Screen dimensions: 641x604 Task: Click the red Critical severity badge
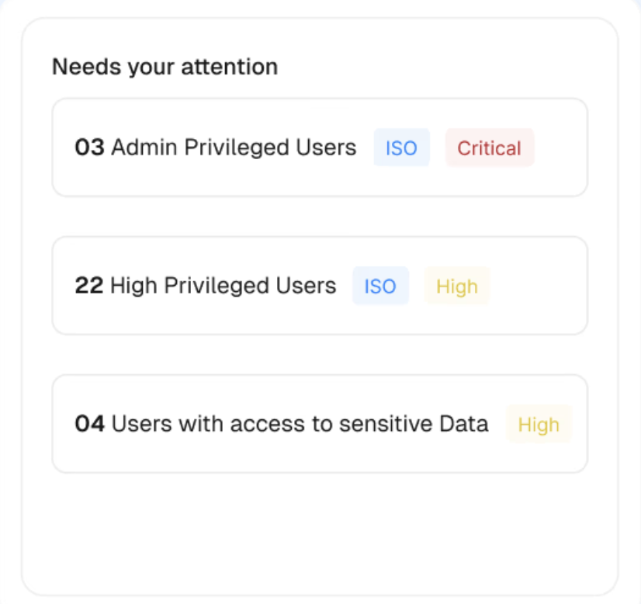tap(489, 148)
